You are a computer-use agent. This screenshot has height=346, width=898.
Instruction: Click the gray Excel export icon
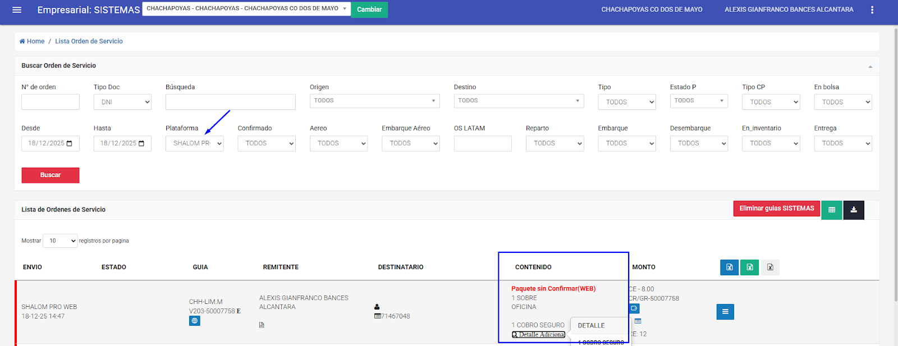point(770,267)
